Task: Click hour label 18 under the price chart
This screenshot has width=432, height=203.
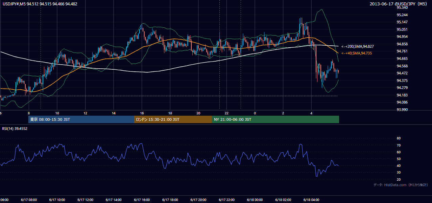Action: [x=170, y=113]
